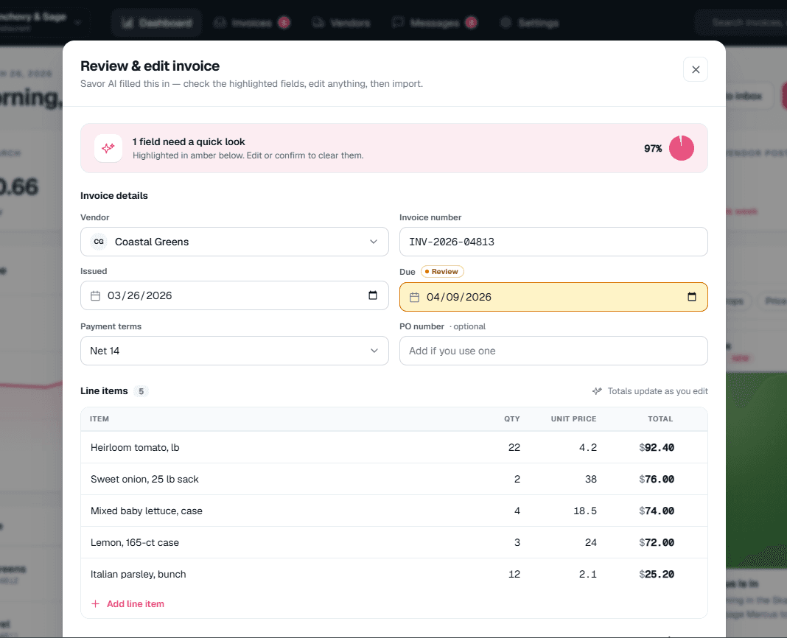The width and height of the screenshot is (787, 638).
Task: Edit the Heirloom tomato quantity 22
Action: click(514, 447)
